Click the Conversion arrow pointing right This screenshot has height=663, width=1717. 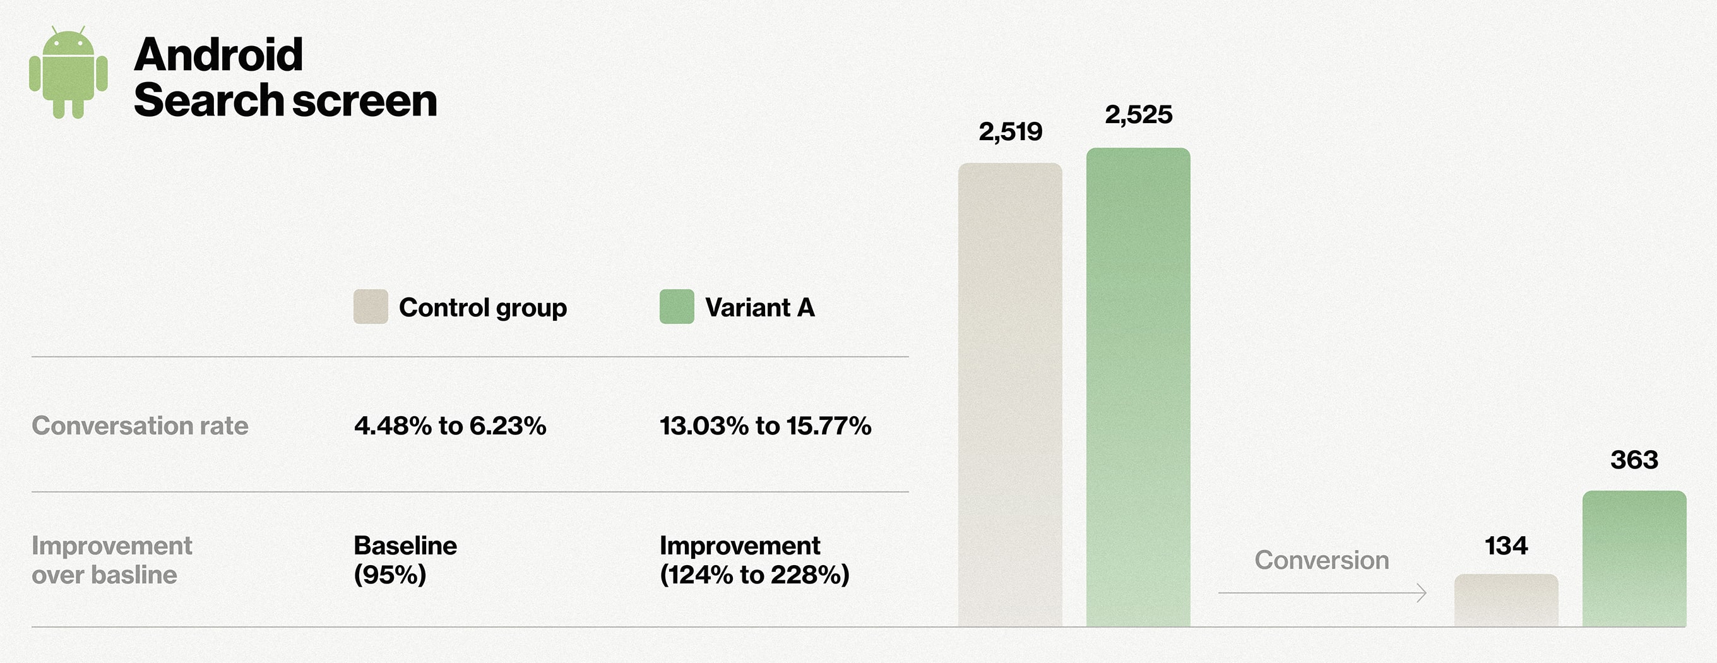click(x=1321, y=592)
